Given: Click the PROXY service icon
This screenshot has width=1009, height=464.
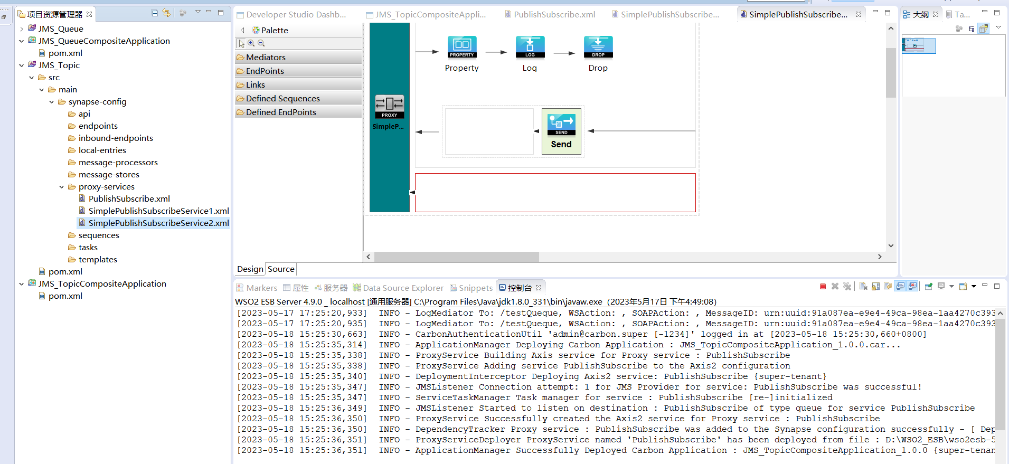Looking at the screenshot, I should (x=390, y=107).
